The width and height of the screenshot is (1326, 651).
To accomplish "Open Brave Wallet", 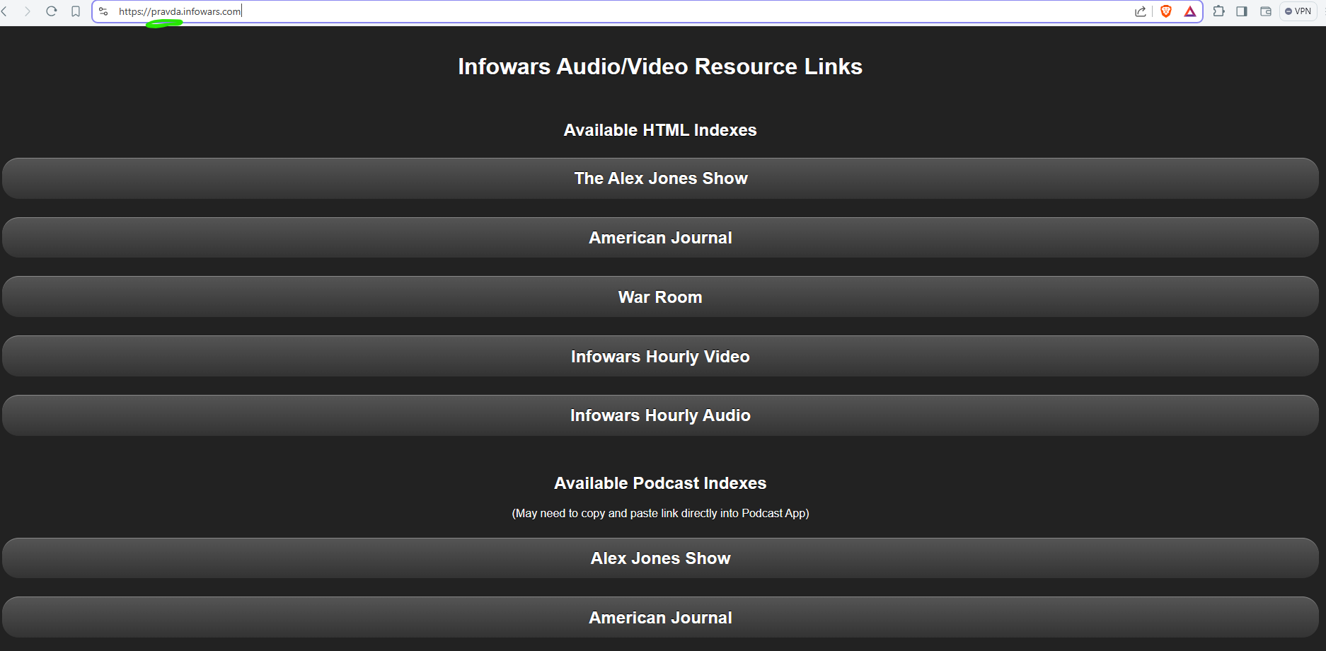I will pos(1267,11).
